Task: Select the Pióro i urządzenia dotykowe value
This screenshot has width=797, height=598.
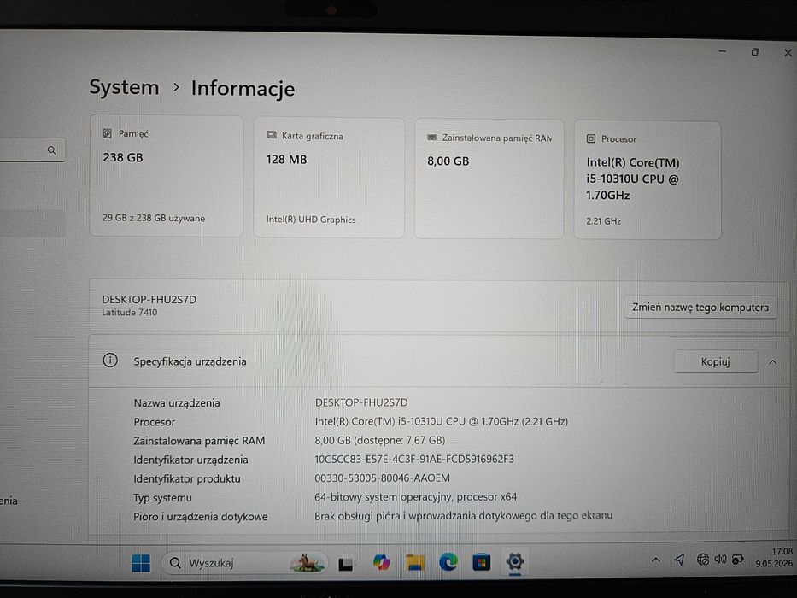Action: click(x=464, y=515)
